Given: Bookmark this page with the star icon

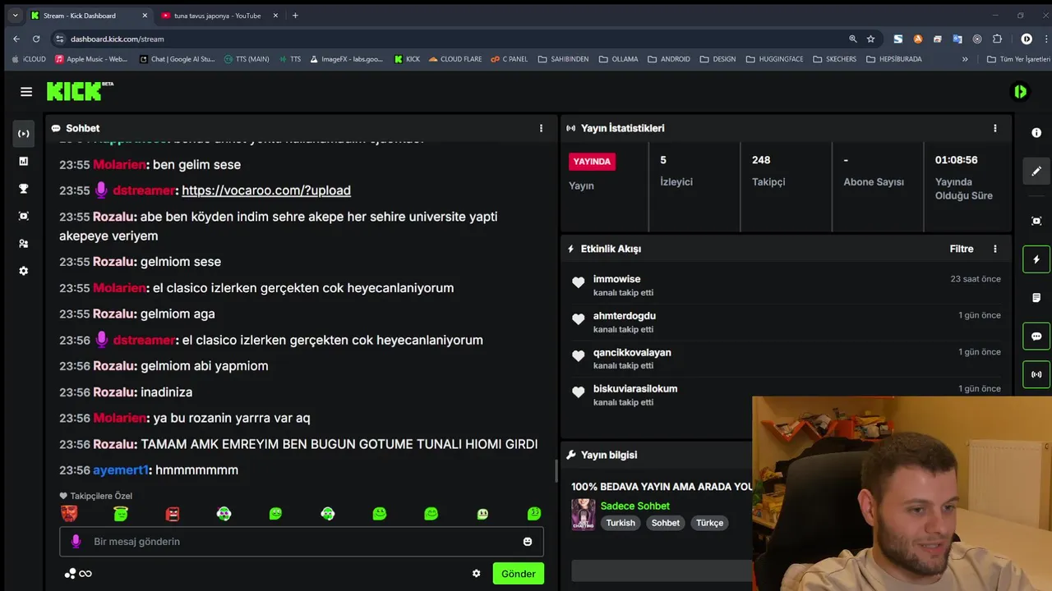Looking at the screenshot, I should click(870, 39).
